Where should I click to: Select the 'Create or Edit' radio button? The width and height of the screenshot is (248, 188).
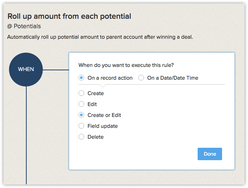tap(81, 115)
